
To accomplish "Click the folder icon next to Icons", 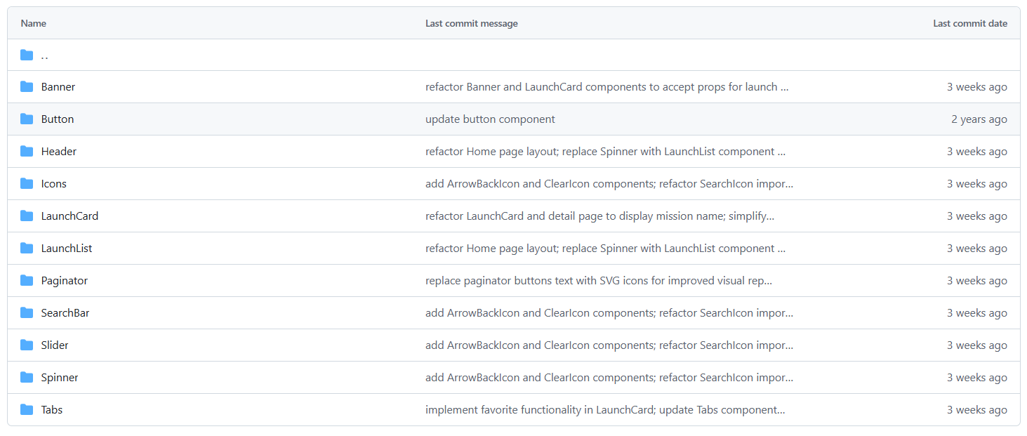I will pos(27,184).
